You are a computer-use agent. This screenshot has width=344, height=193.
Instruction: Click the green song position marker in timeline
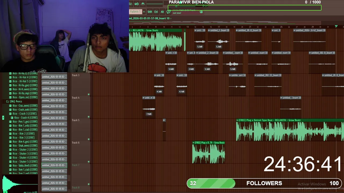click(336, 26)
